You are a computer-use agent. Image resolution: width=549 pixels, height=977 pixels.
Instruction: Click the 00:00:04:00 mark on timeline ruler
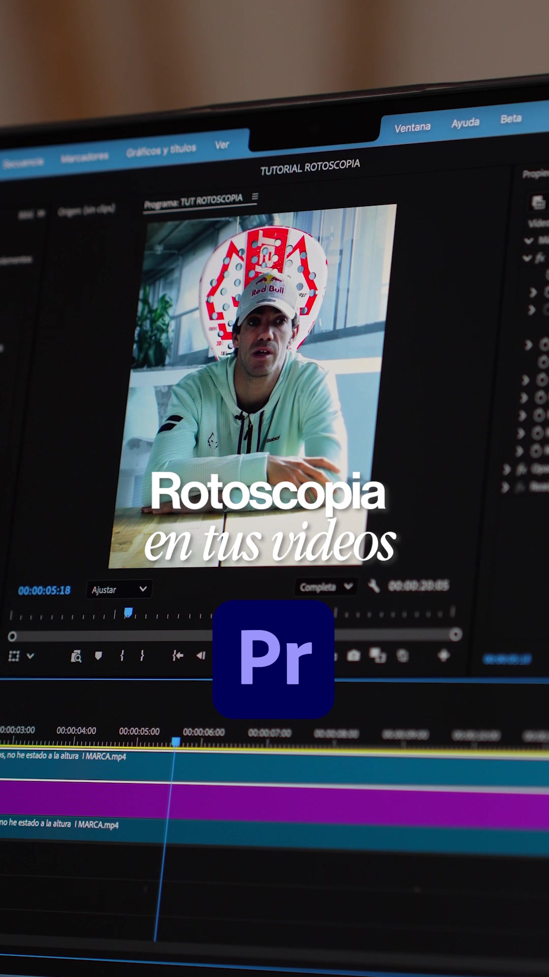click(x=76, y=731)
